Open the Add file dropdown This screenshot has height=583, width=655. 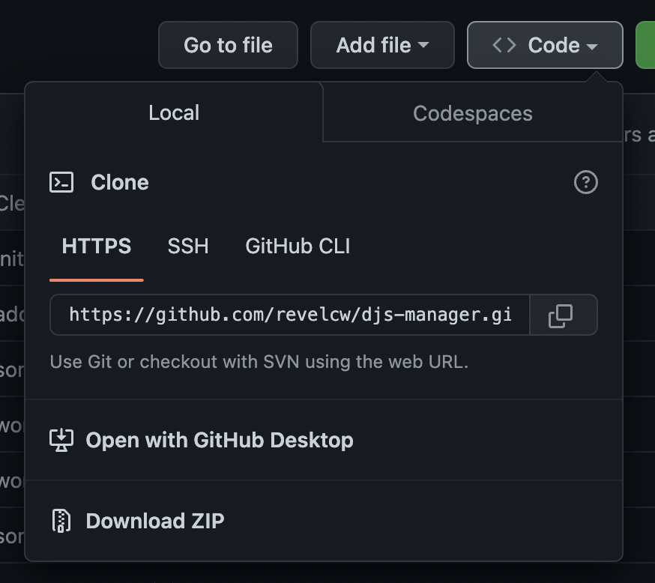pyautogui.click(x=382, y=45)
